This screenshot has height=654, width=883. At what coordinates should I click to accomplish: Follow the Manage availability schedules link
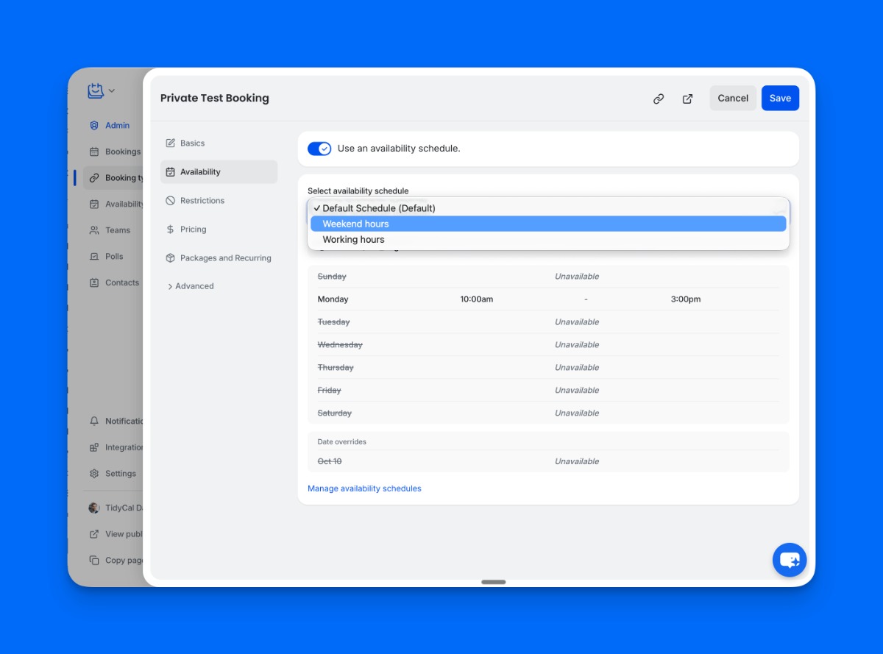pos(364,488)
